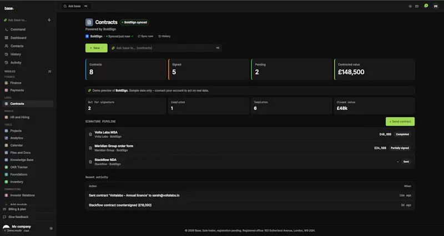
Task: Click the Investor Relations module icon
Action: [x=6, y=195]
